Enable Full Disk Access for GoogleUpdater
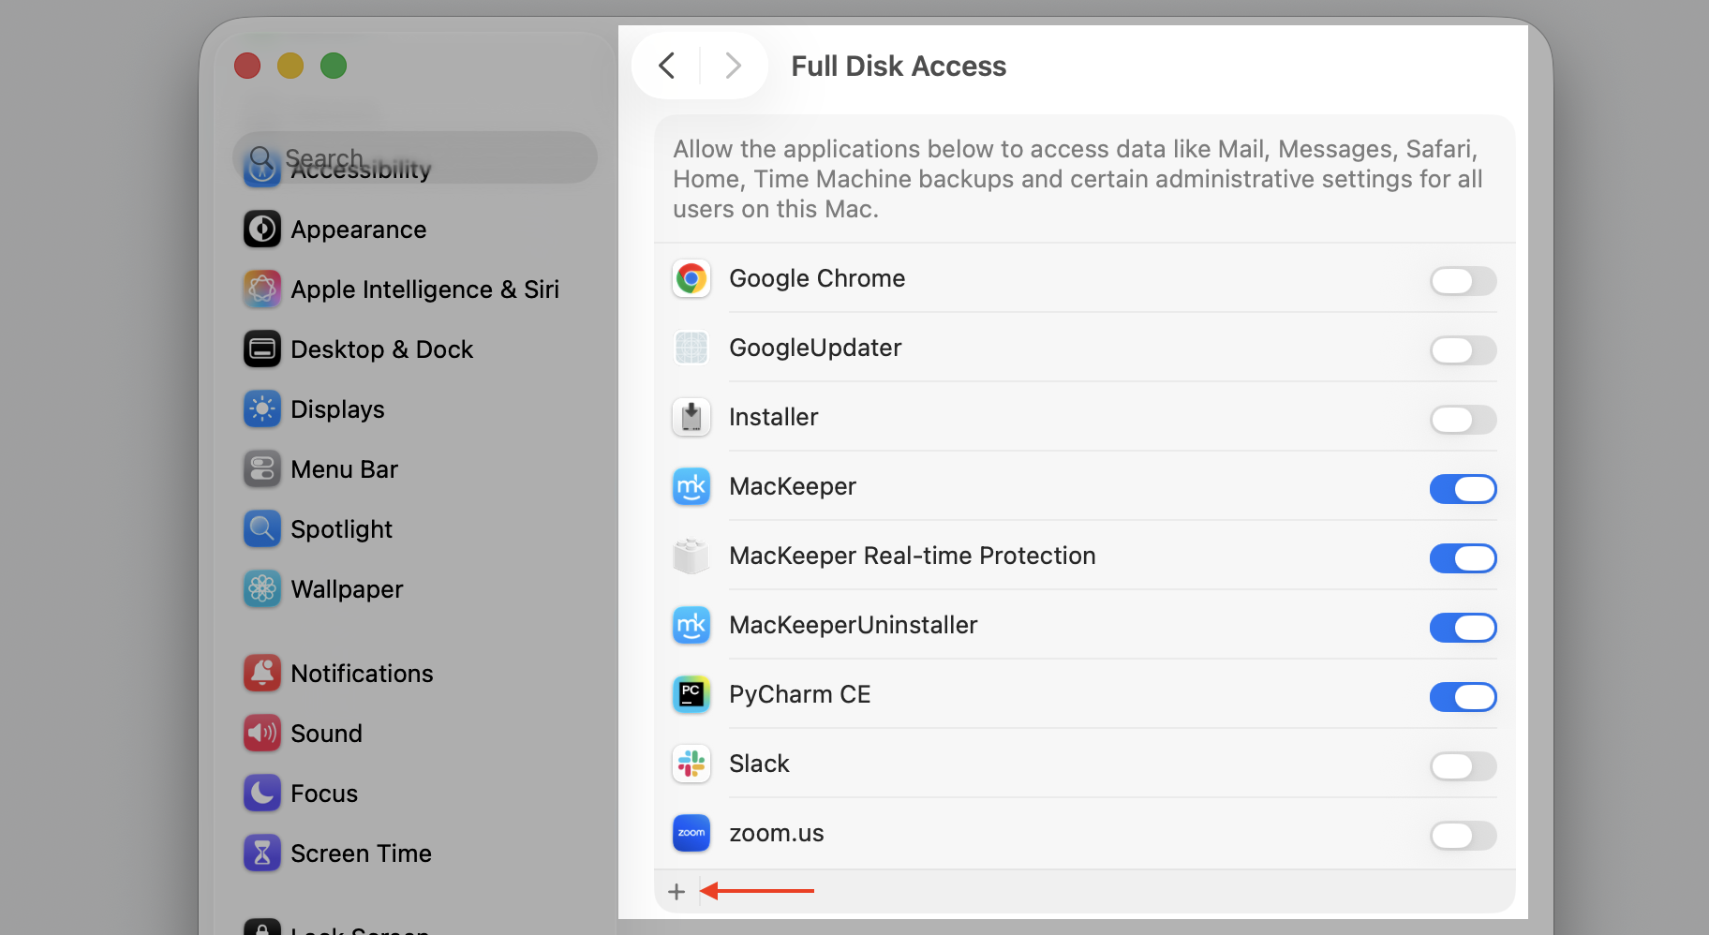Viewport: 1709px width, 935px height. (x=1463, y=349)
